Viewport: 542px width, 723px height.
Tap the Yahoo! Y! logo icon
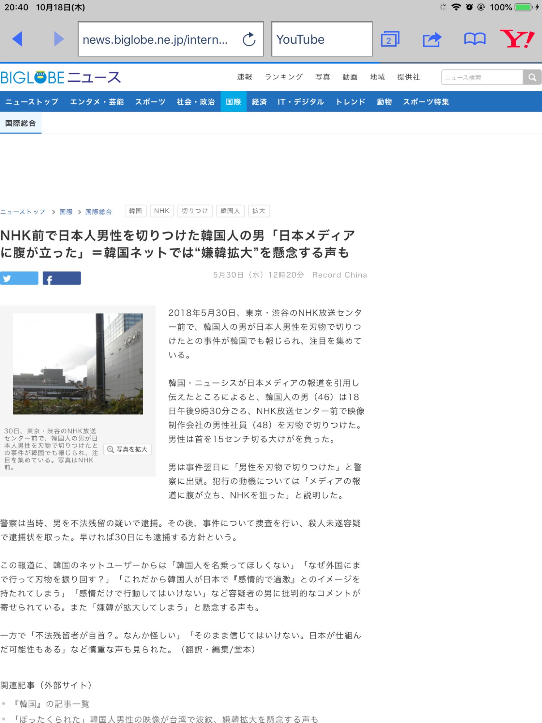(x=517, y=39)
